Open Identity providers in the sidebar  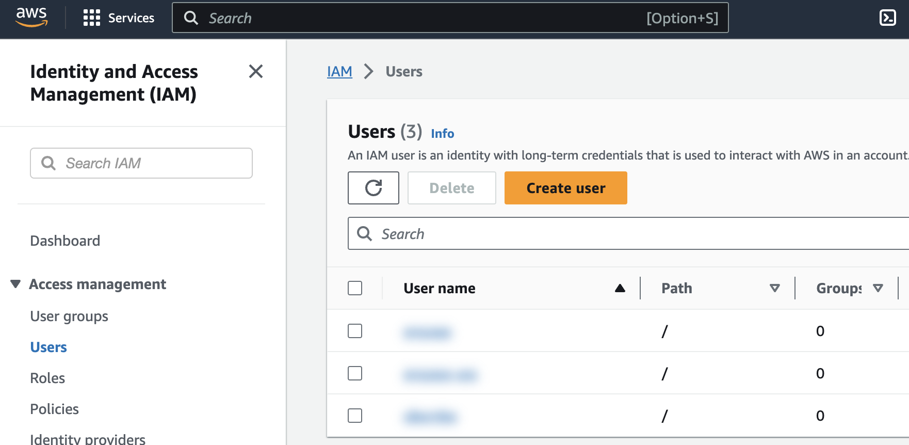tap(88, 439)
